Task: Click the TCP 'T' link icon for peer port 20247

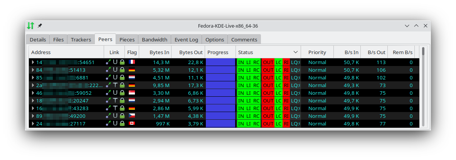Action: click(115, 101)
